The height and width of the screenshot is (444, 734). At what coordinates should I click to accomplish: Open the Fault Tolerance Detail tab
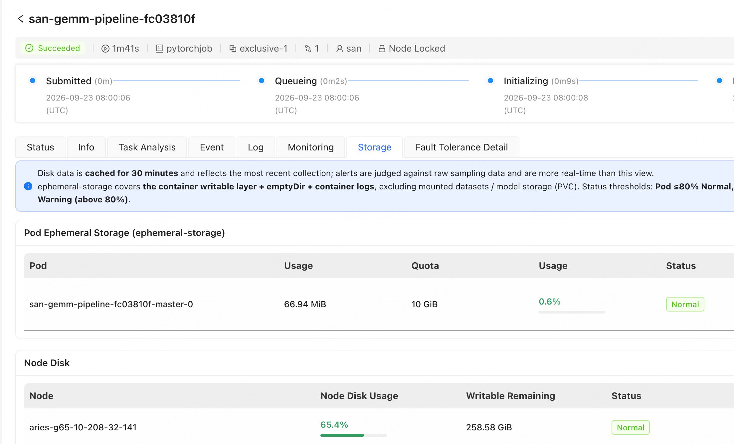coord(461,147)
